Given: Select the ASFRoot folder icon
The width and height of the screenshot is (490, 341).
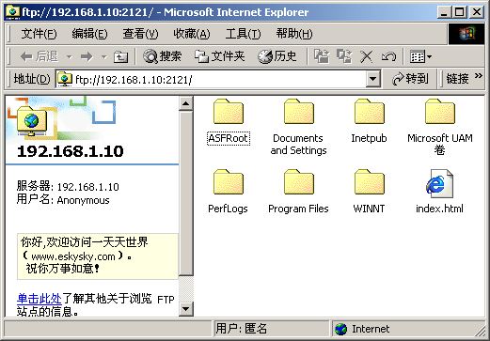Looking at the screenshot, I should [229, 112].
